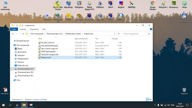Navigate to Mobile Atlas Creator in breadcrumb

pyautogui.click(x=73, y=34)
